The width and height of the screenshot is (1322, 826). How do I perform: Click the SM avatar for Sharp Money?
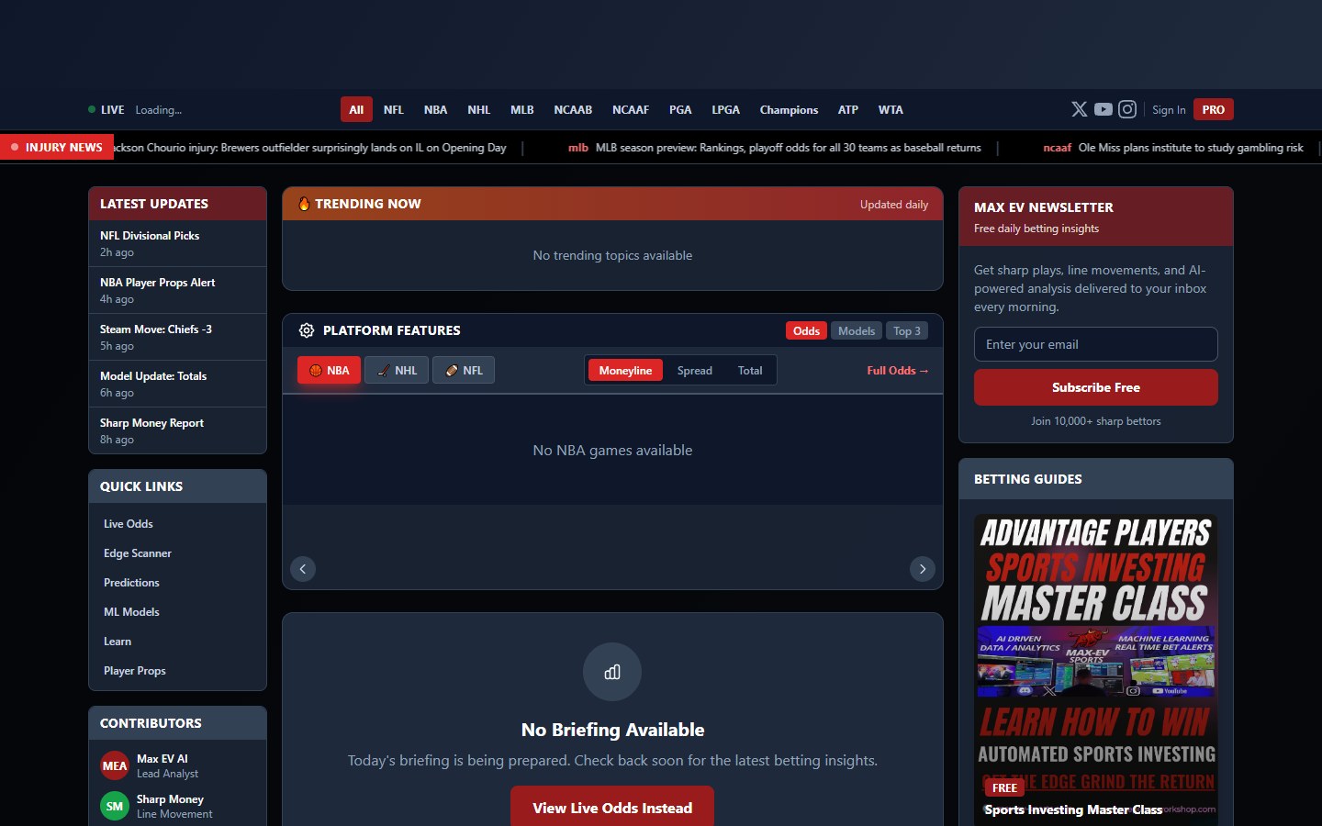pyautogui.click(x=115, y=806)
